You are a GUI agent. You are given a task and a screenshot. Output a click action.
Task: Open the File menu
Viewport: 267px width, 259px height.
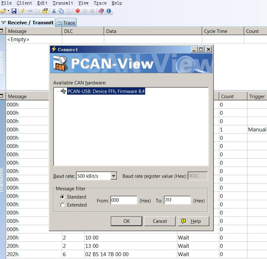(x=6, y=3)
